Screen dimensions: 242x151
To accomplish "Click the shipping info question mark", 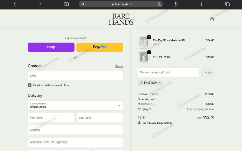I will (150, 109).
